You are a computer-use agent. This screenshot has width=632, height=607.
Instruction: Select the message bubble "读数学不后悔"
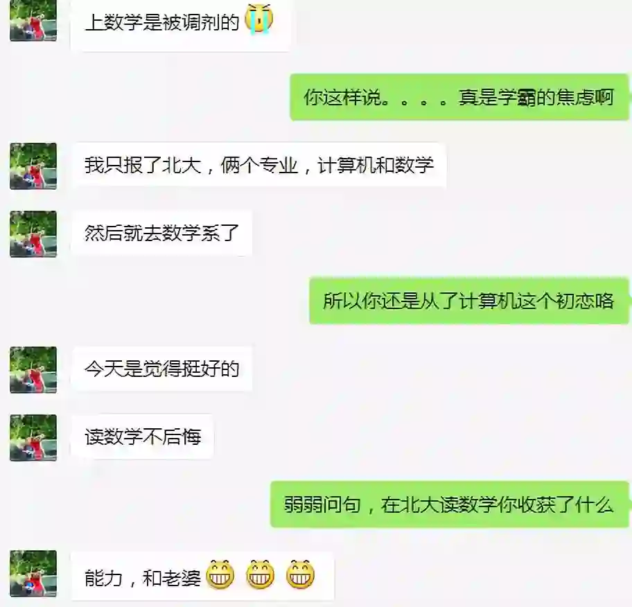[x=142, y=437]
